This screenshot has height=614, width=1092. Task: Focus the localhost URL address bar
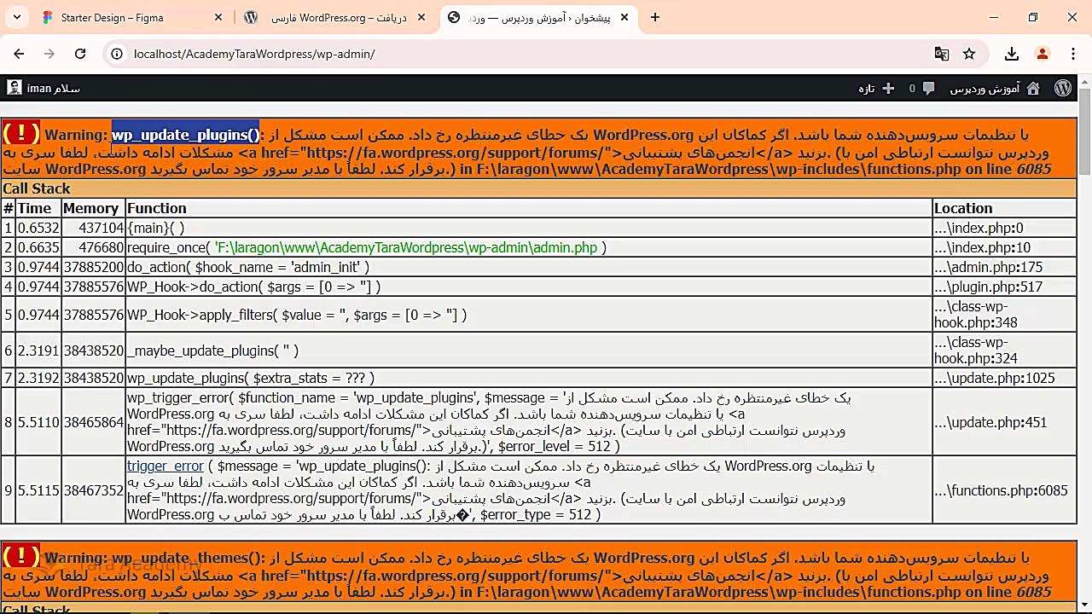(x=529, y=54)
